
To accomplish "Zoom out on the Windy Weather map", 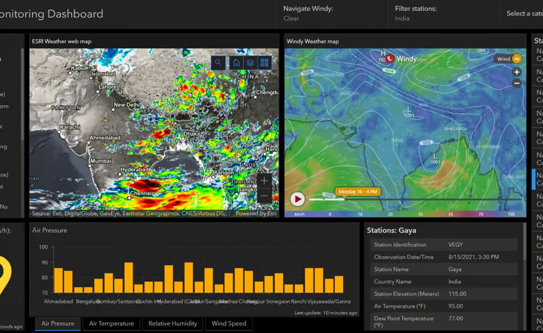I will click(517, 83).
